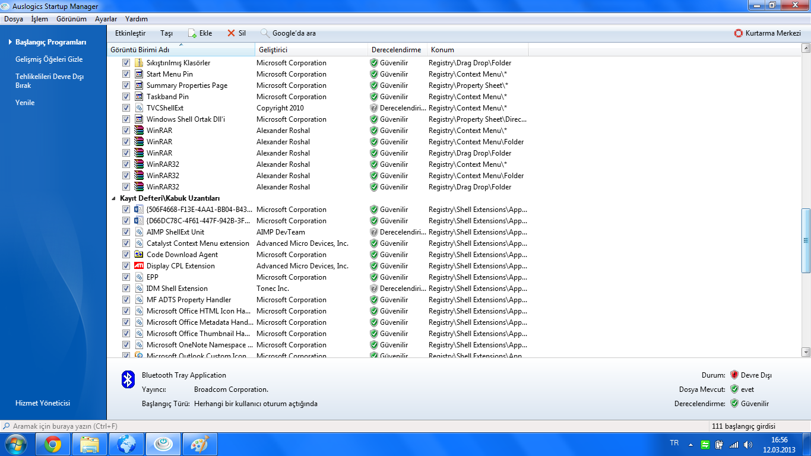Image resolution: width=811 pixels, height=456 pixels.
Task: Click Tehlikelileri Devre Dışı Bırak link
Action: coord(49,81)
